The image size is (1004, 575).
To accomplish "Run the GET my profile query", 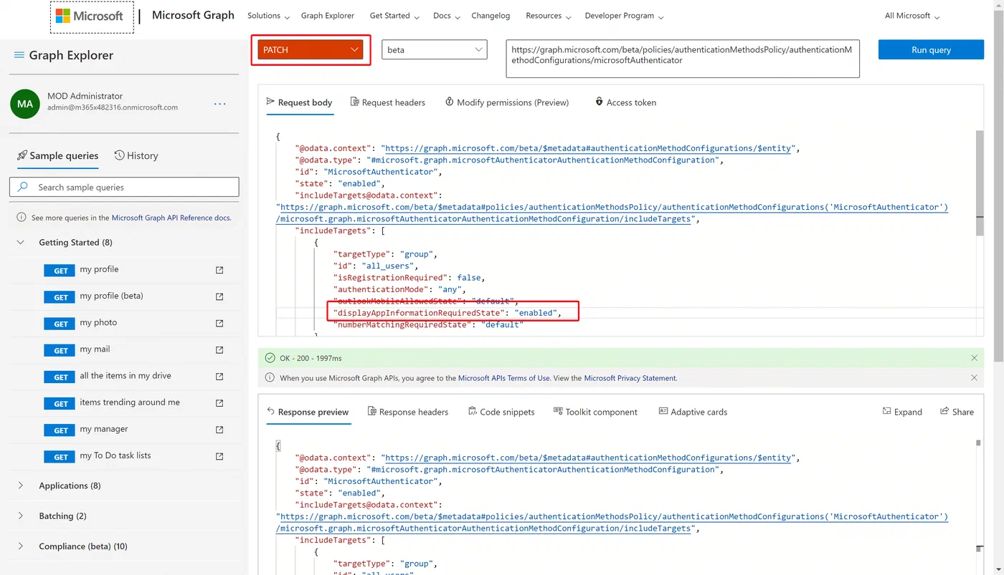I will click(61, 271).
